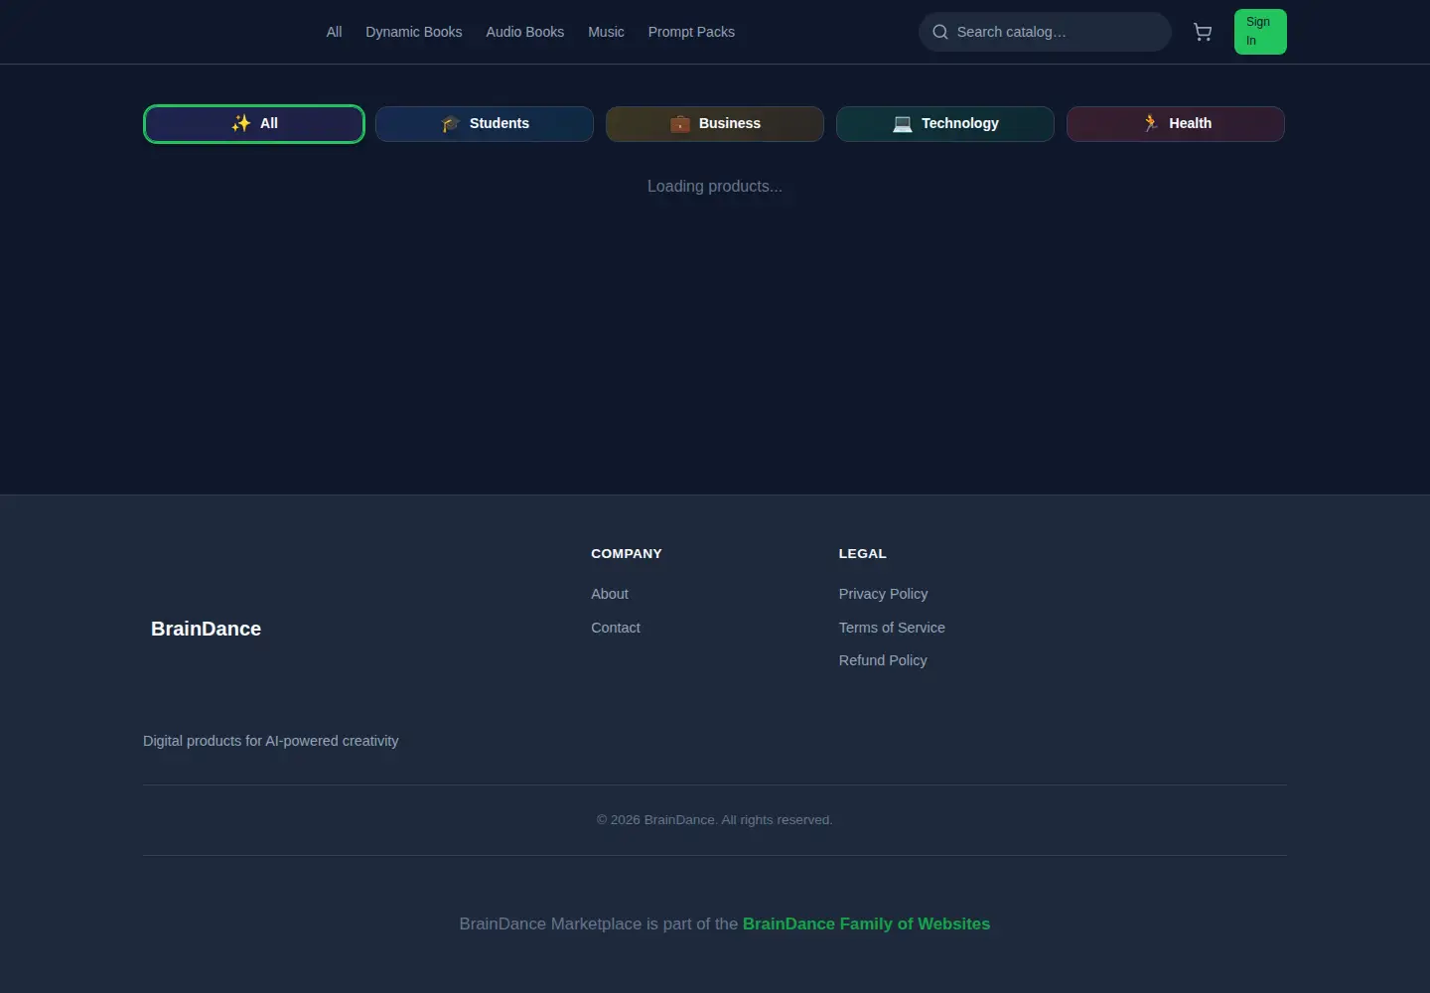
Task: Select the All nav menu item
Action: click(x=334, y=32)
